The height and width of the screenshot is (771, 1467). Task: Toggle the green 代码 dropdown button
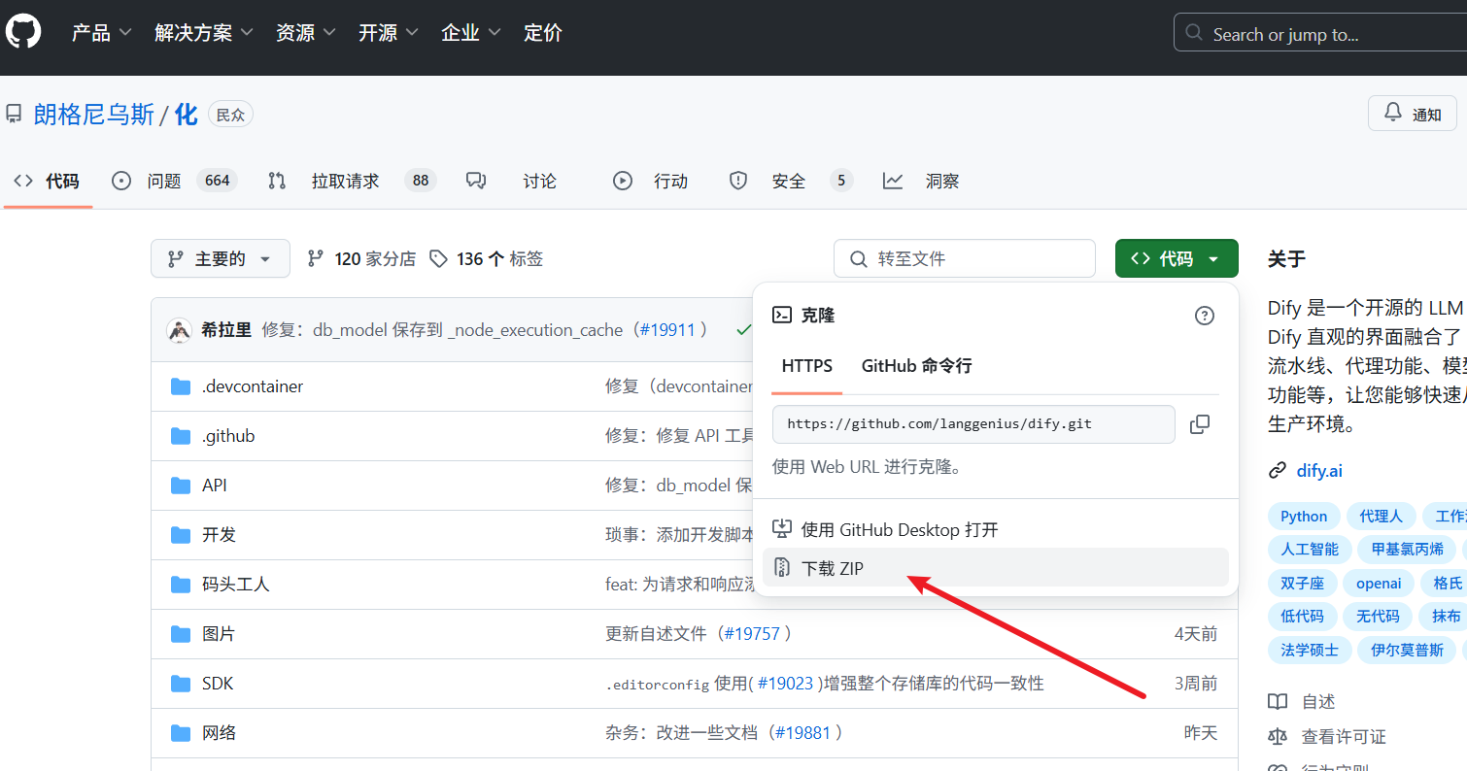pyautogui.click(x=1177, y=258)
